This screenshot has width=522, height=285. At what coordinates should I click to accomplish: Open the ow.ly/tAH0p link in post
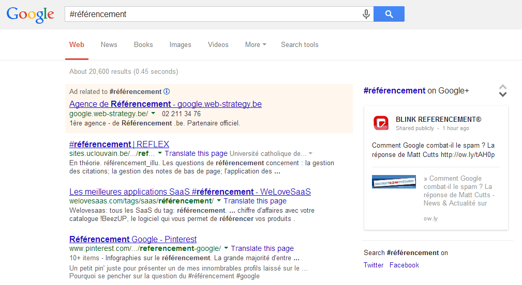point(468,154)
